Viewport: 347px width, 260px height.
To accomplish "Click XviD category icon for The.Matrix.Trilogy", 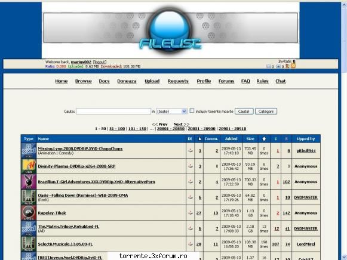I will [29, 228].
